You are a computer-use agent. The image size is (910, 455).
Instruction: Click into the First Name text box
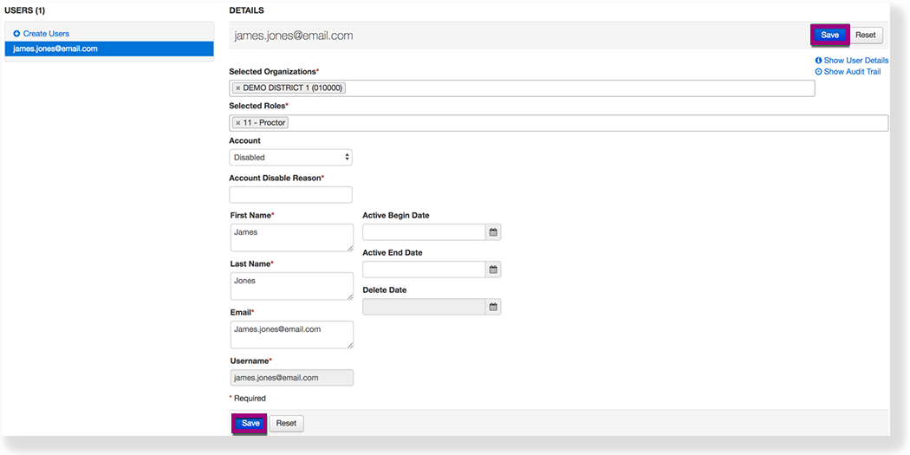point(290,237)
